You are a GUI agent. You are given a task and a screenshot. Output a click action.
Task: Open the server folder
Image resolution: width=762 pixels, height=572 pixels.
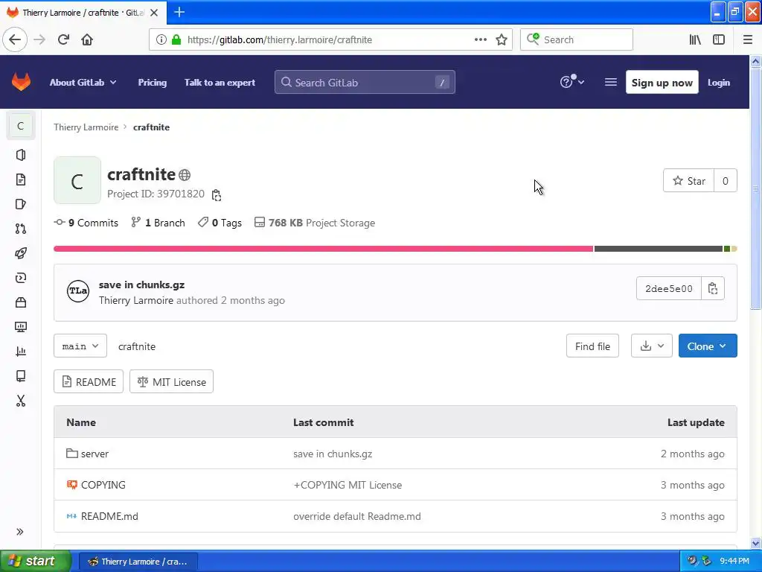click(95, 454)
